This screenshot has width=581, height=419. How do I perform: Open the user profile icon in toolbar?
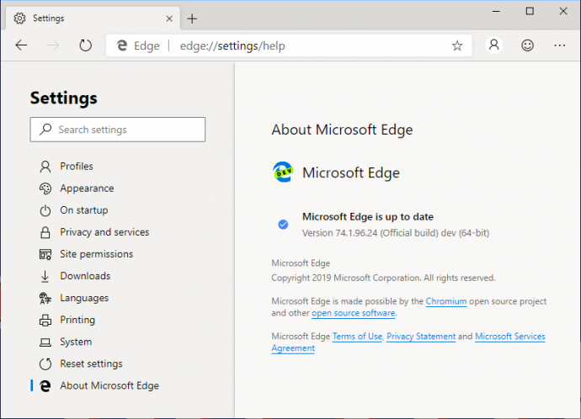coord(494,45)
